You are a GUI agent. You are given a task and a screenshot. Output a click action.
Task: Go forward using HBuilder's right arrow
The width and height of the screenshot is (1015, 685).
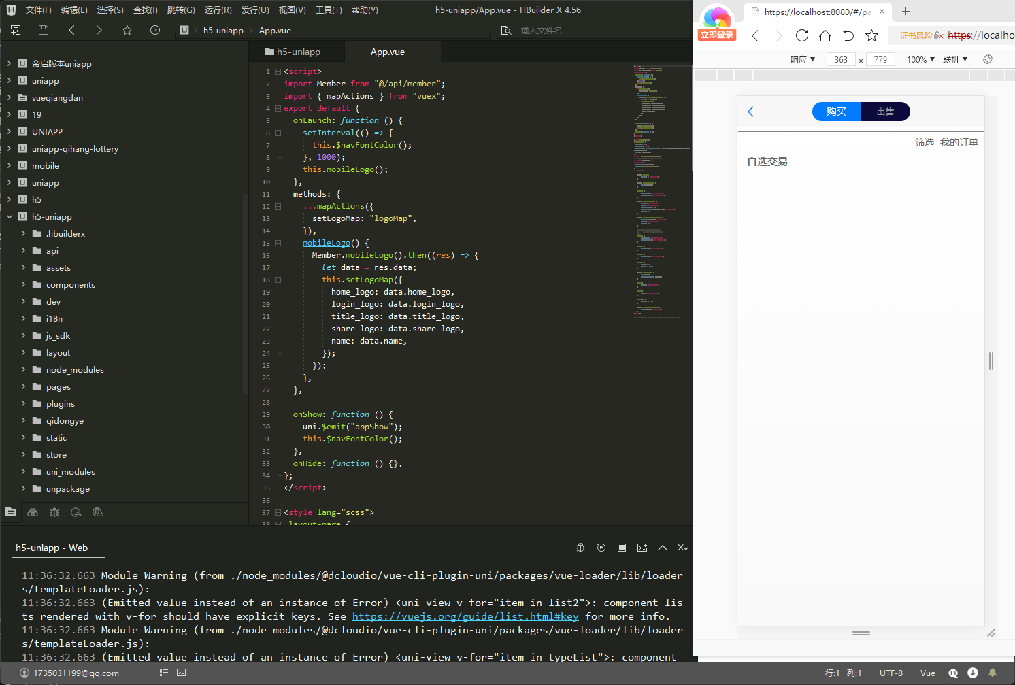(x=99, y=30)
